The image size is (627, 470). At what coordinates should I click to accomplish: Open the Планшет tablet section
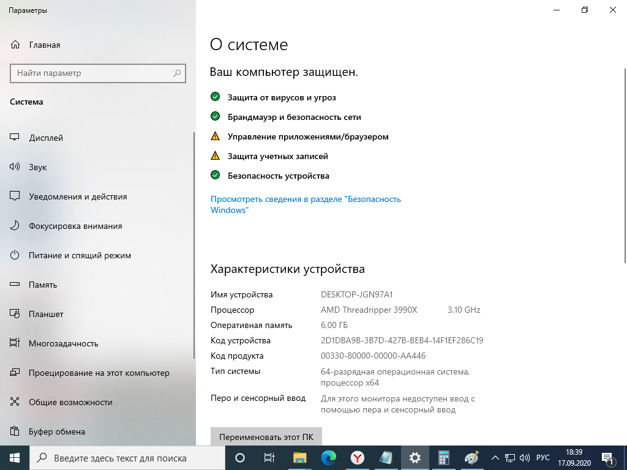coord(46,314)
